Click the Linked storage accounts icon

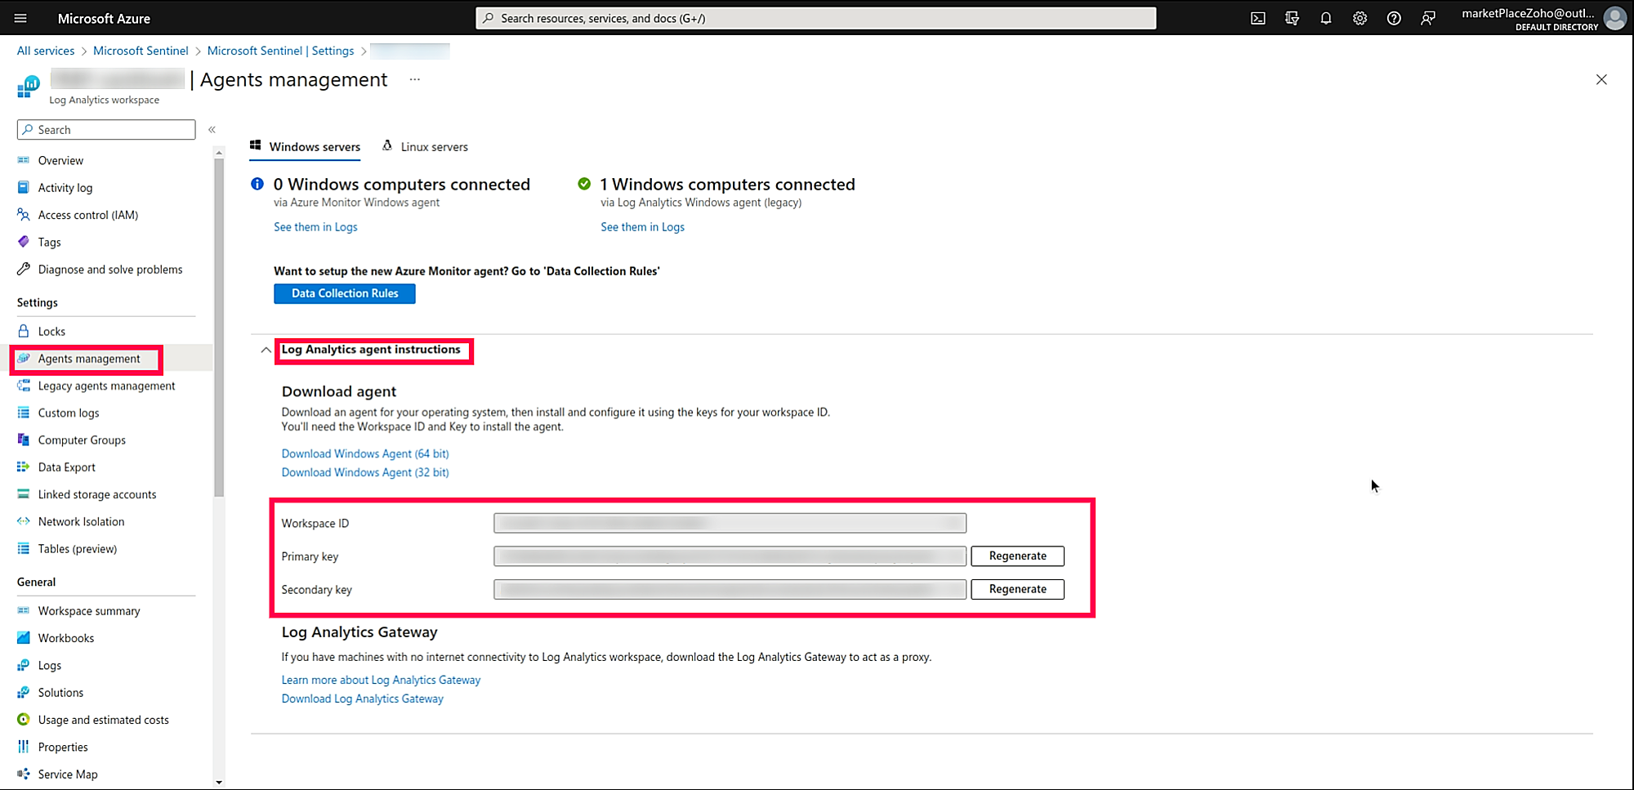(x=24, y=494)
